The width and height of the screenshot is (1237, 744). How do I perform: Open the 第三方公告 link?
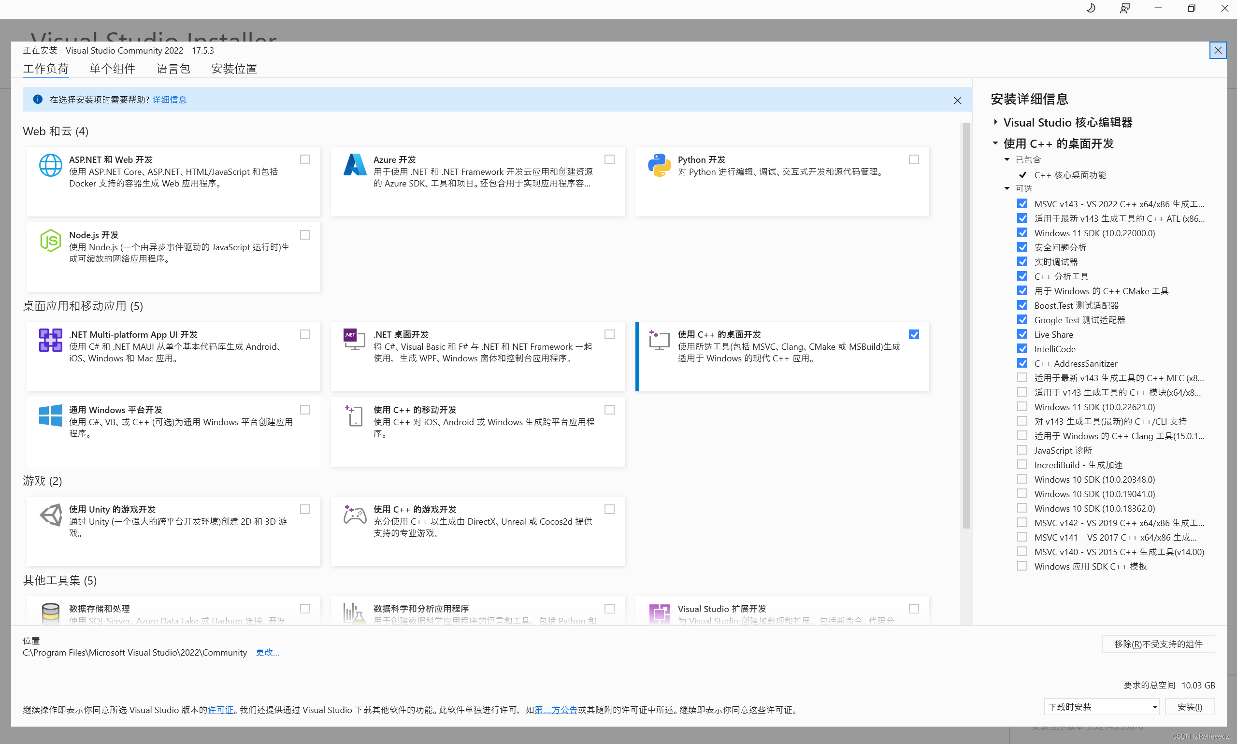(556, 710)
